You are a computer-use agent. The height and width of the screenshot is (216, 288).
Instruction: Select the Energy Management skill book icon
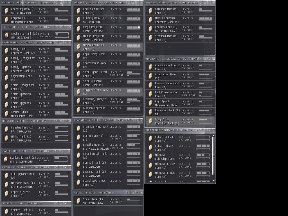pos(6,60)
